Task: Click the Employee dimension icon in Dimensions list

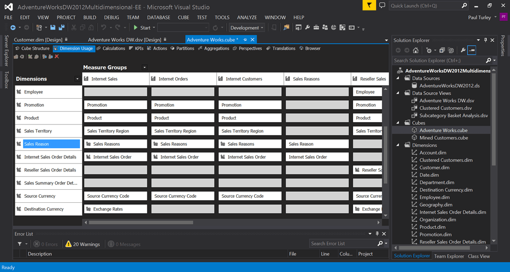Action: click(x=19, y=92)
